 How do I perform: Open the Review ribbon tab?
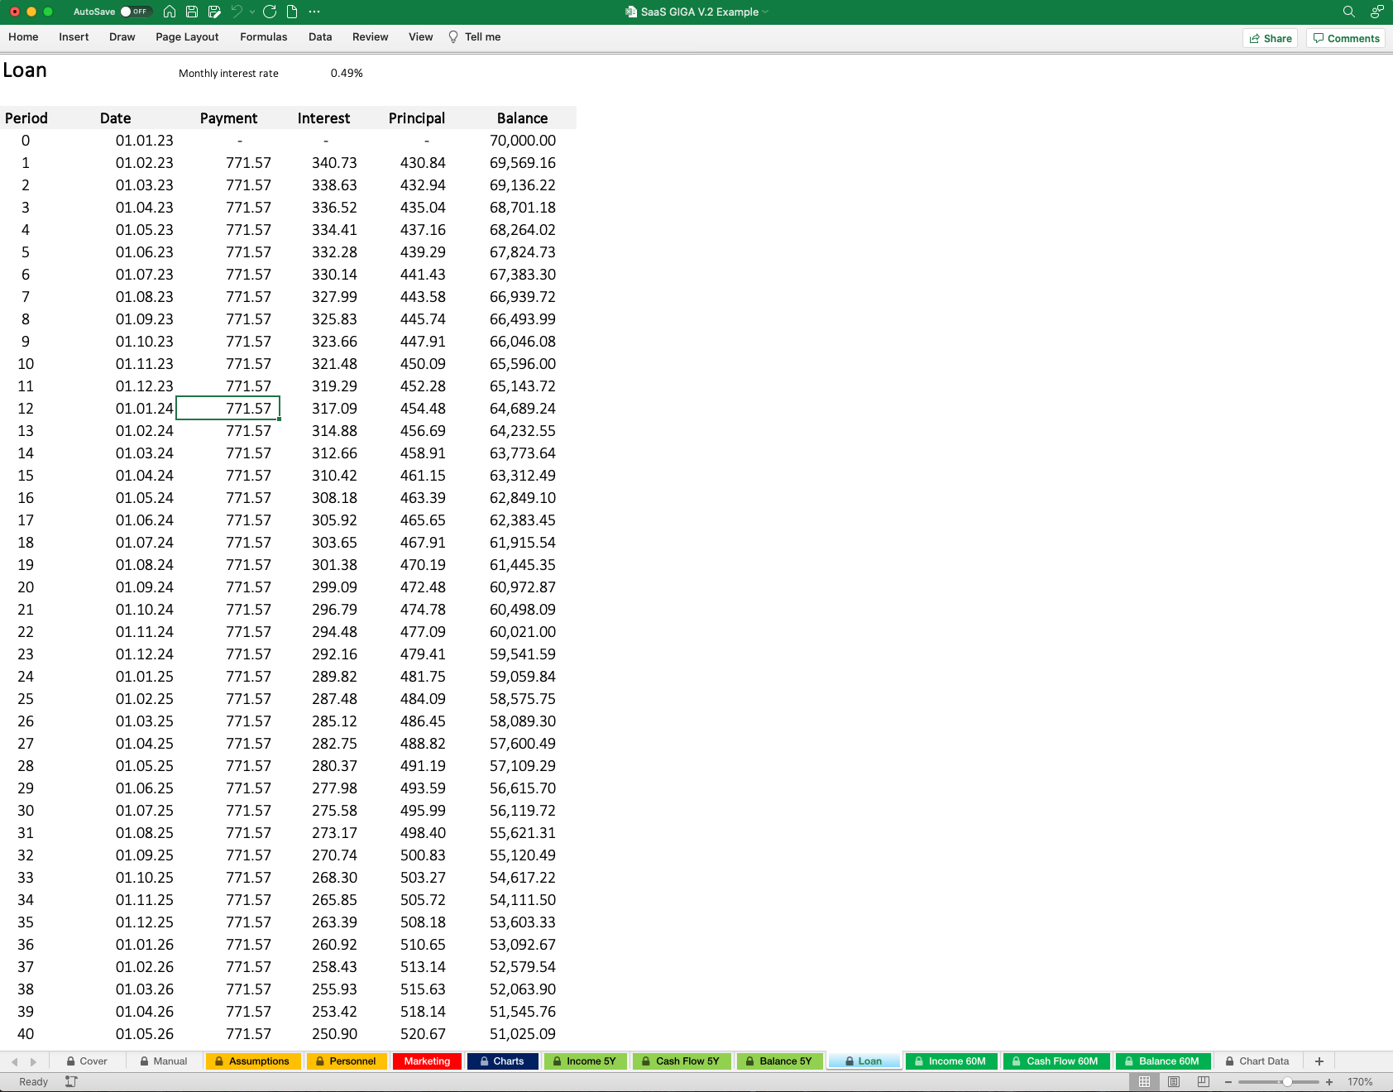(x=370, y=37)
